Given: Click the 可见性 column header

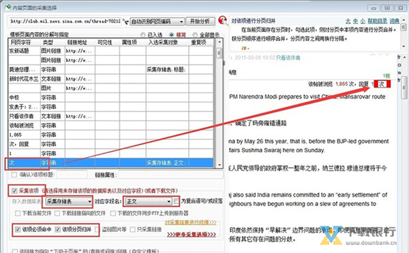Looking at the screenshot, I should point(108,42).
